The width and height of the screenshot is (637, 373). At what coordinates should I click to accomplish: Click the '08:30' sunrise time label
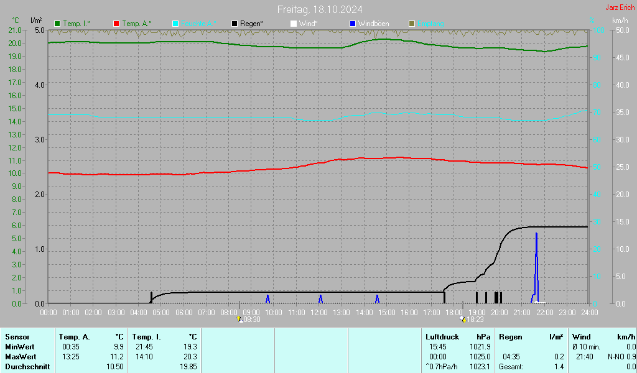point(252,320)
